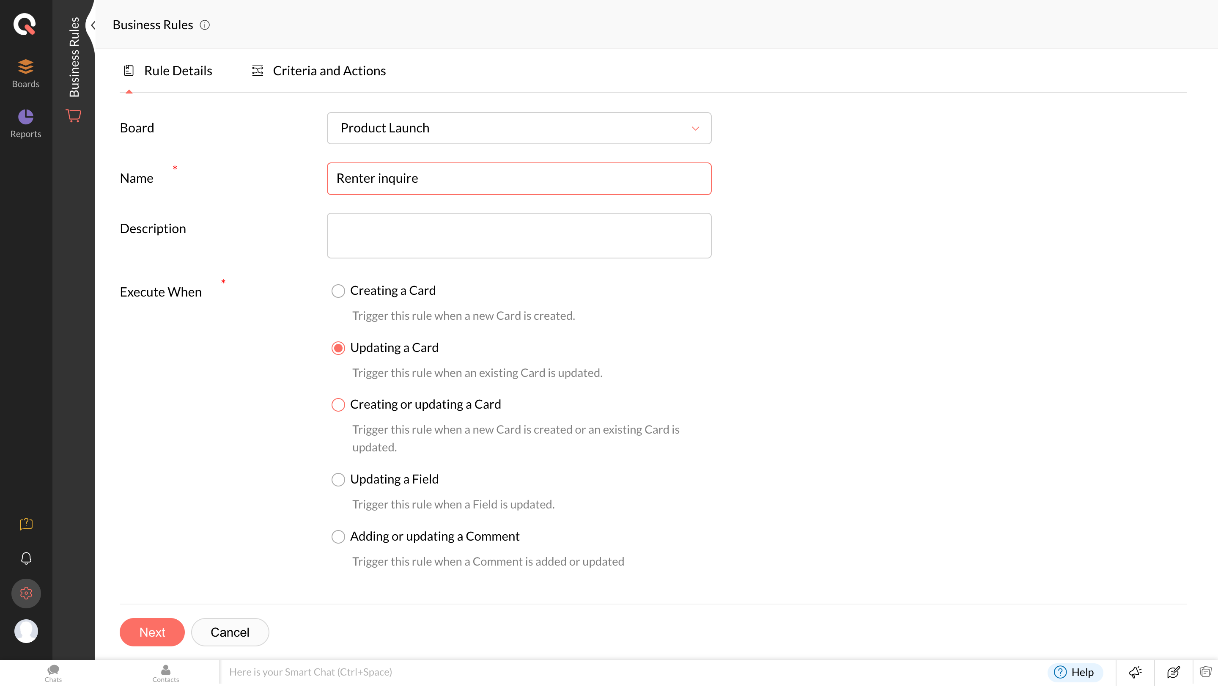Select Creating or updating a Card
The height and width of the screenshot is (687, 1218).
338,405
